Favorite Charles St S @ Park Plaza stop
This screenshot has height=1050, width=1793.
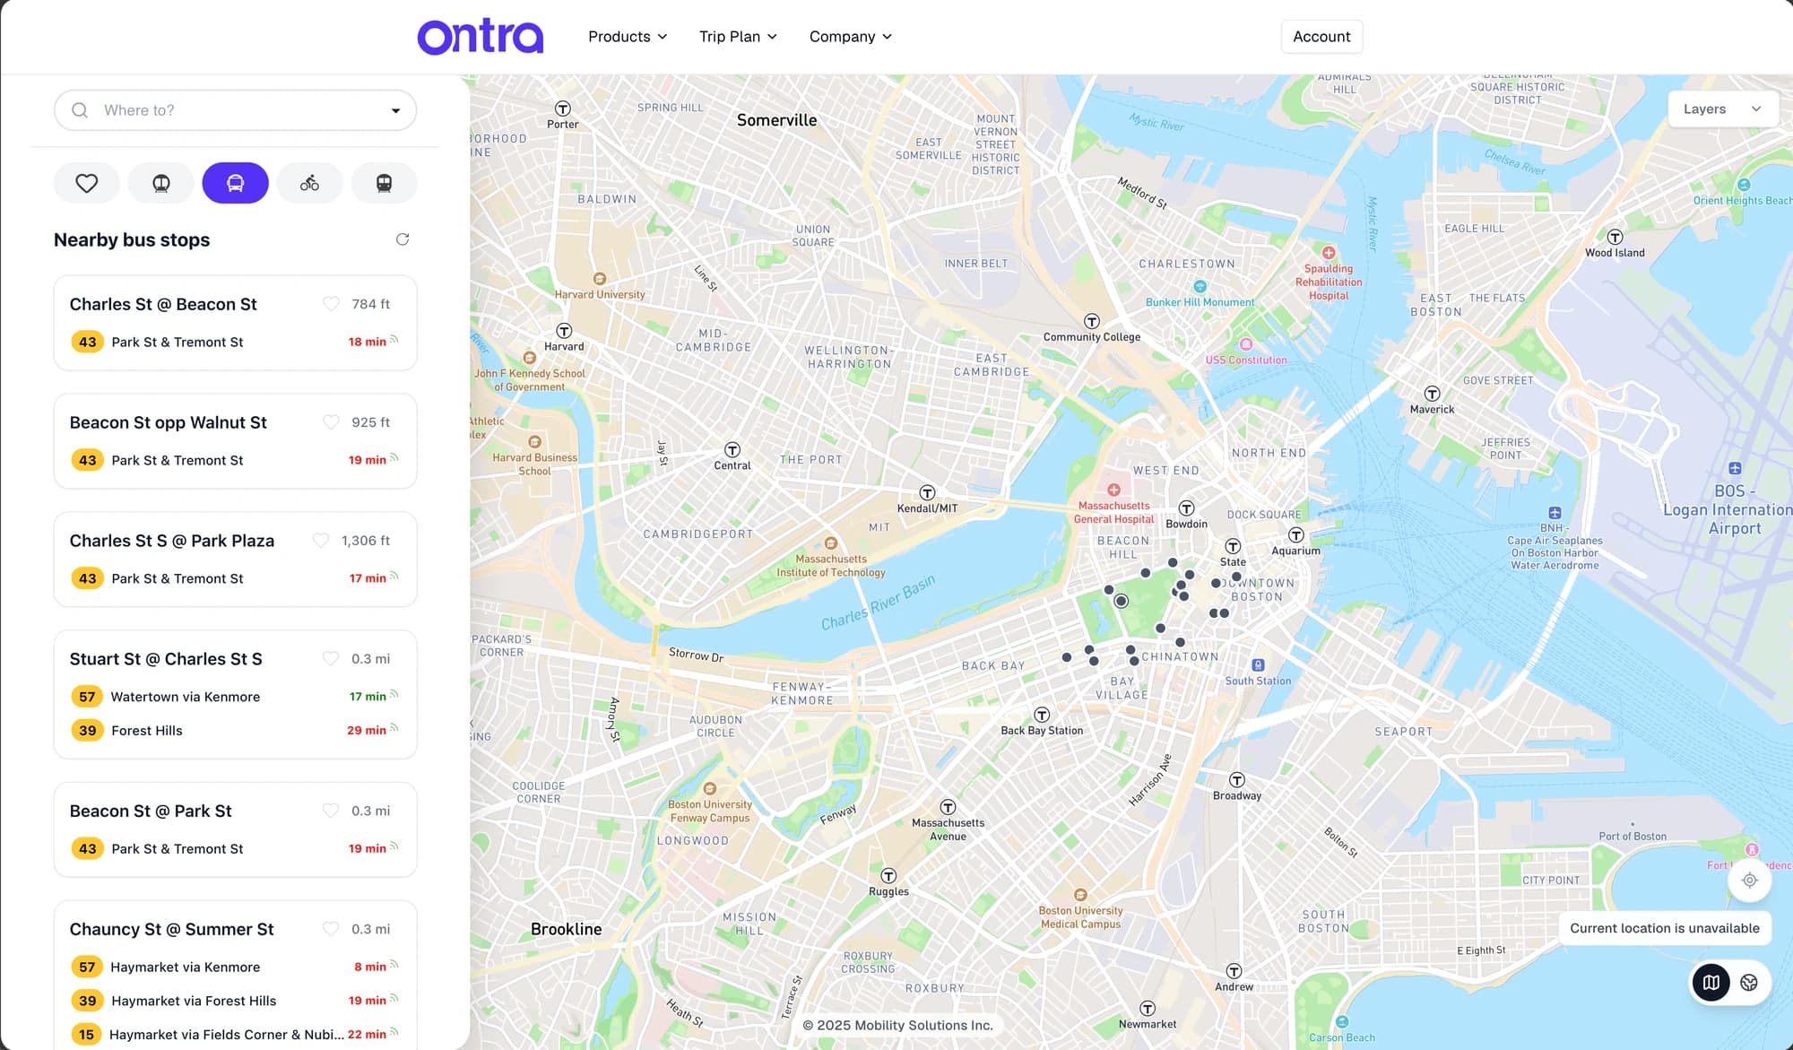[x=320, y=541]
